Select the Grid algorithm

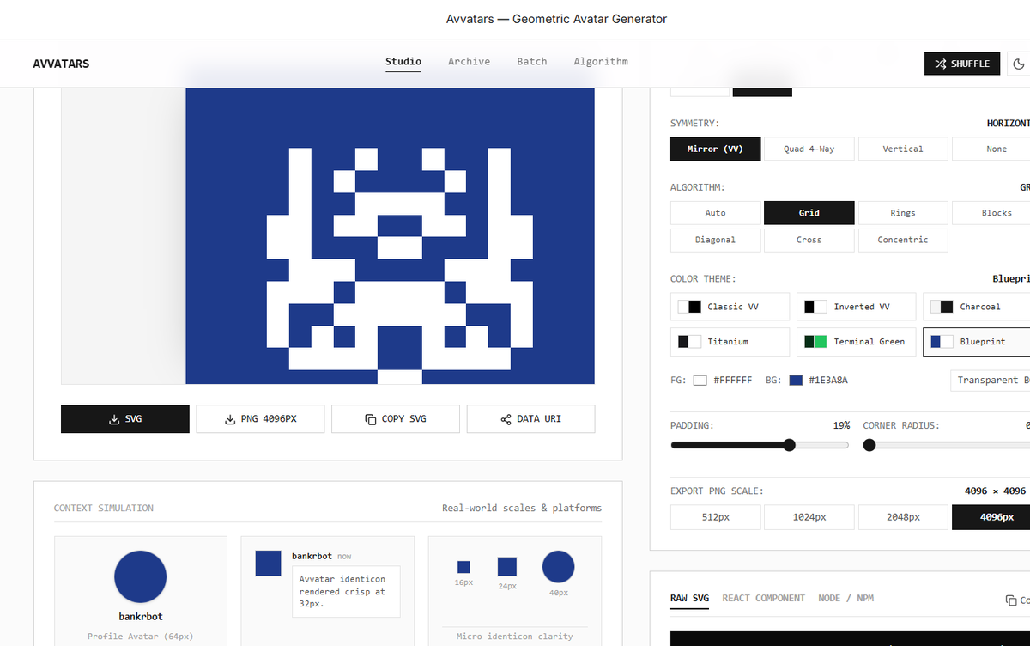coord(809,213)
